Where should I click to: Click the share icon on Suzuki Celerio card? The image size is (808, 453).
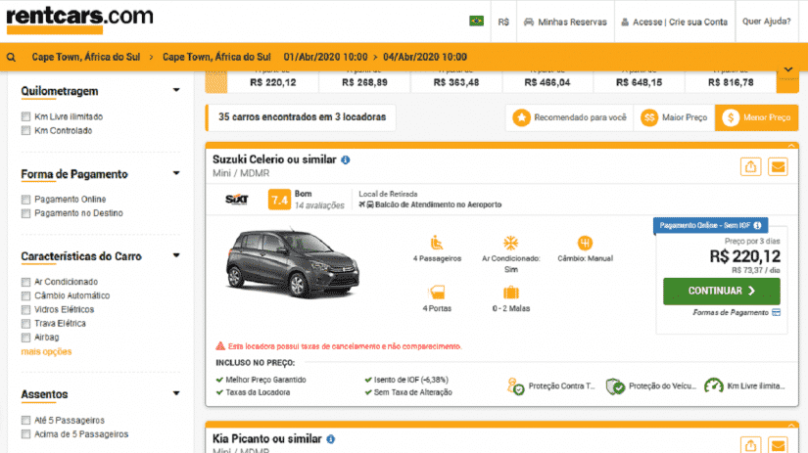(x=750, y=166)
